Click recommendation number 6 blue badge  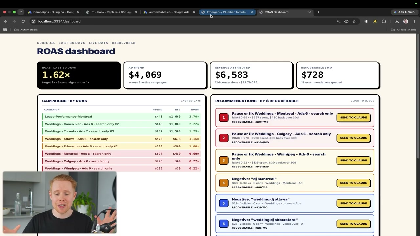pos(224,224)
